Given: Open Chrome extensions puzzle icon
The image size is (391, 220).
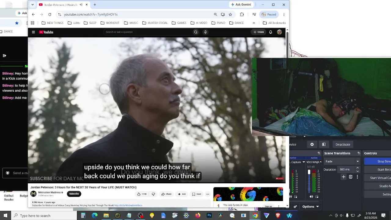Looking at the screenshot, I should tap(242, 14).
